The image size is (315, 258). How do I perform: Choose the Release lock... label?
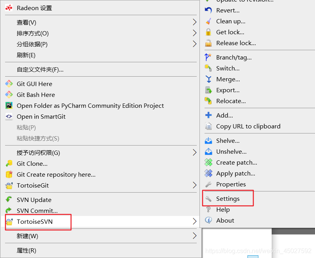pos(236,43)
